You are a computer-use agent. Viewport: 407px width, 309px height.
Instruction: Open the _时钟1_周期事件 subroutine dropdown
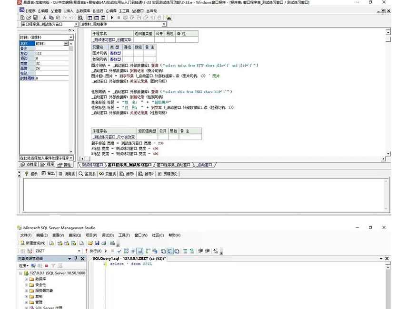coord(164,24)
